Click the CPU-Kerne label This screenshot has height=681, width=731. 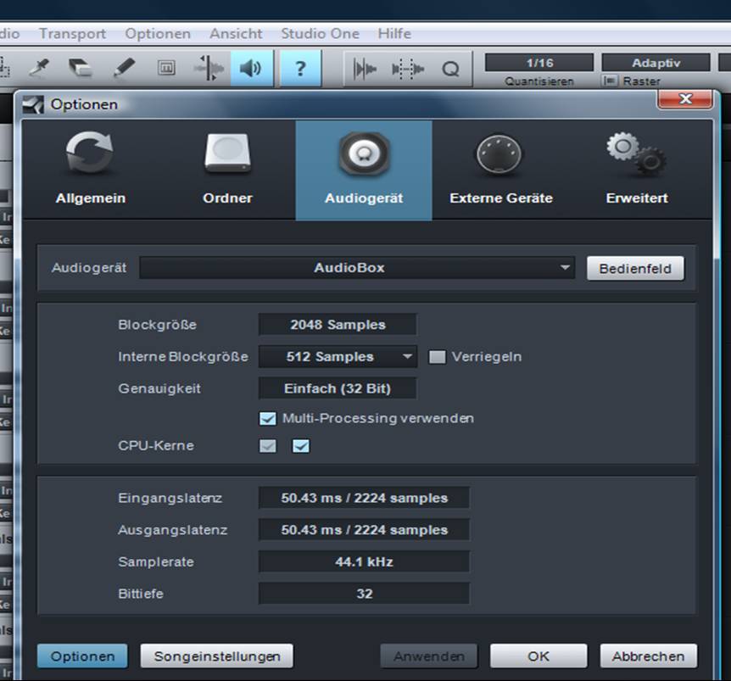(156, 445)
